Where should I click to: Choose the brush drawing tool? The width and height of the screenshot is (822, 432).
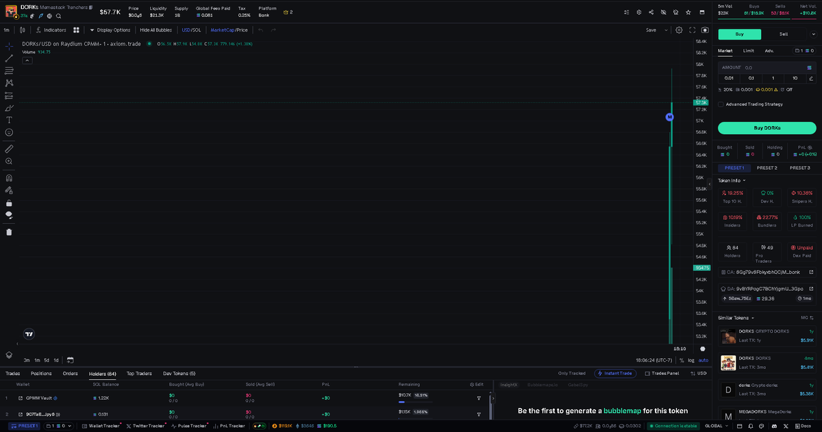[x=9, y=107]
